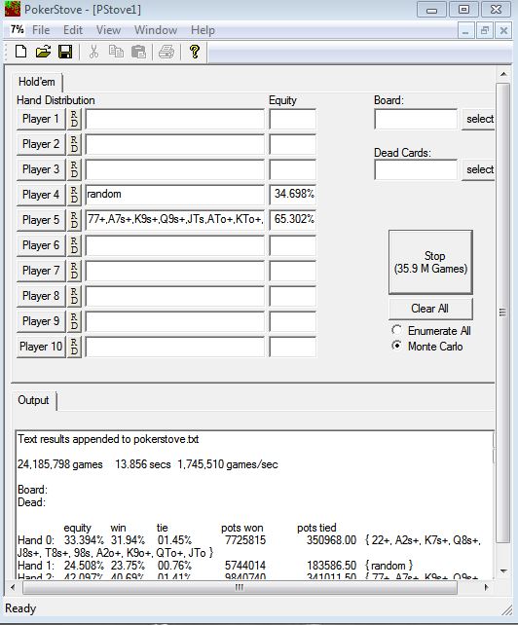The image size is (518, 625).
Task: Click Player 4 hand field containing random
Action: click(174, 195)
